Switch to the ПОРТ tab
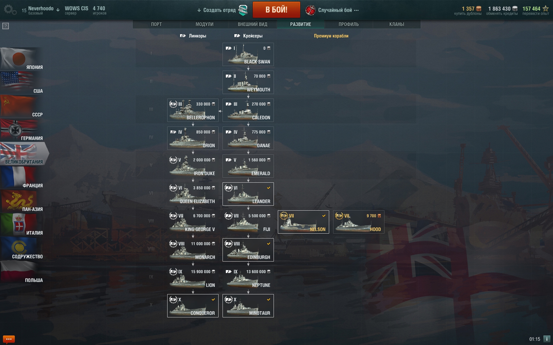The image size is (553, 345). [x=156, y=24]
